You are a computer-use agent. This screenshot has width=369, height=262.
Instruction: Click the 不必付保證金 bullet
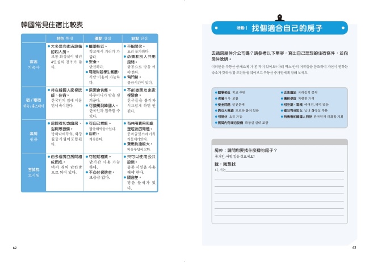[x=100, y=172]
